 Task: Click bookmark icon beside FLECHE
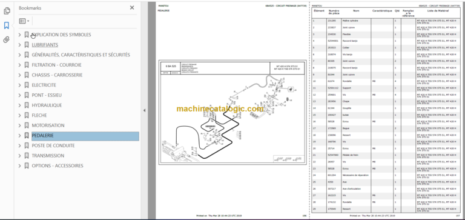tap(27, 116)
